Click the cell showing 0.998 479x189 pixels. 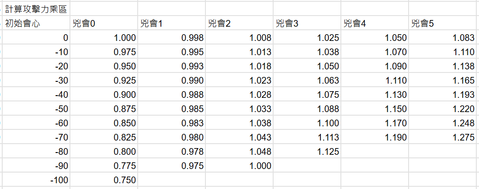click(x=172, y=37)
